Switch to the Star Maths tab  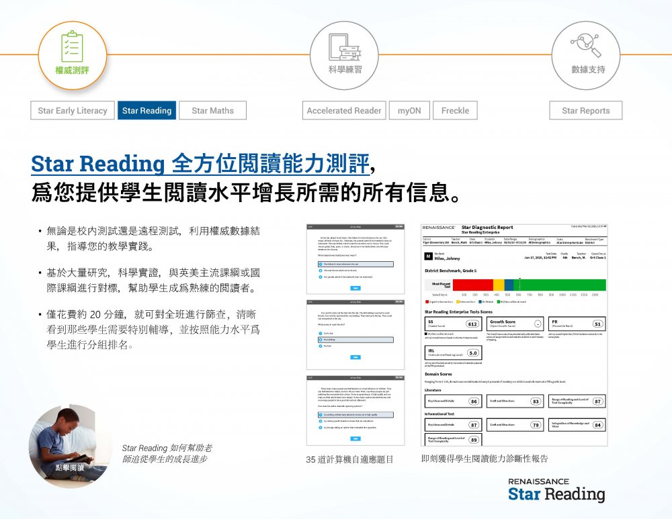click(212, 111)
